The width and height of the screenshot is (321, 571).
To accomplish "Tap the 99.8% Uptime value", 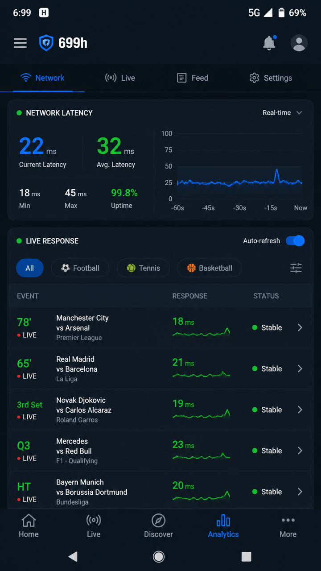I will 124,193.
